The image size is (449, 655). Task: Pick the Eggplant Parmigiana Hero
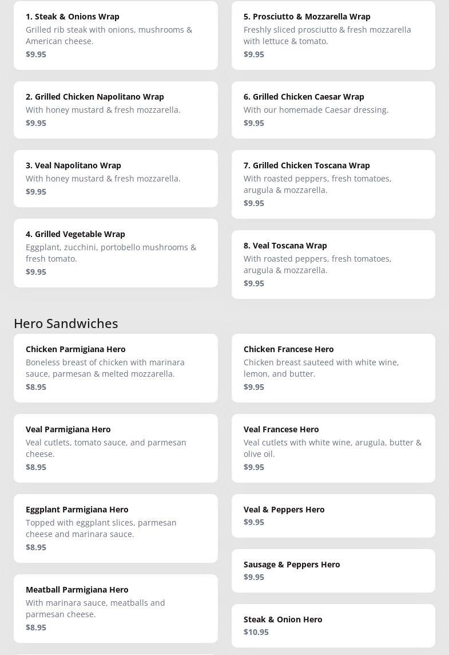tap(116, 528)
